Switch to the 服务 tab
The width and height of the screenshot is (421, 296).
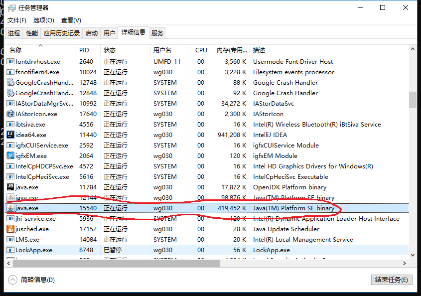157,33
